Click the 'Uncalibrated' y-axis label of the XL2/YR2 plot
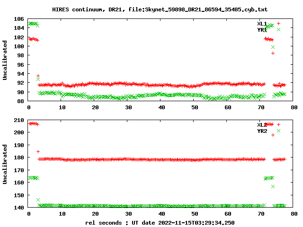The image size is (303, 227). tap(5, 164)
